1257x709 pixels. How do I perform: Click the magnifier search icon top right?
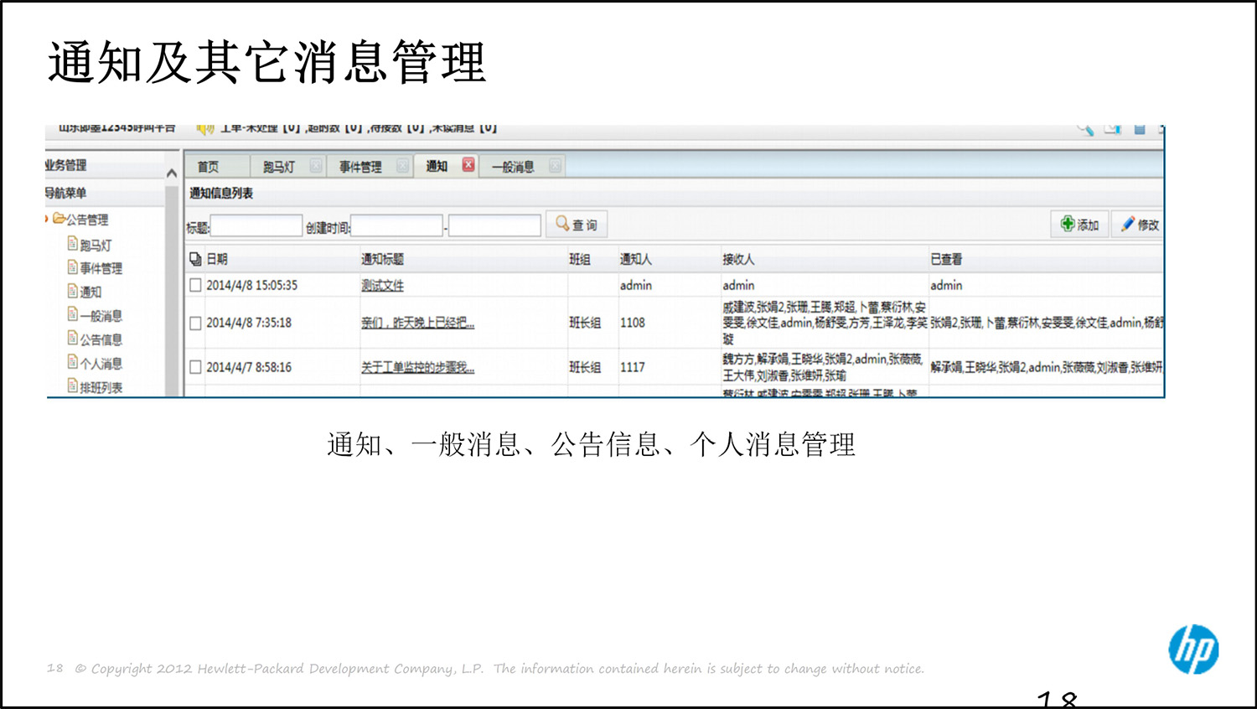click(x=1084, y=129)
